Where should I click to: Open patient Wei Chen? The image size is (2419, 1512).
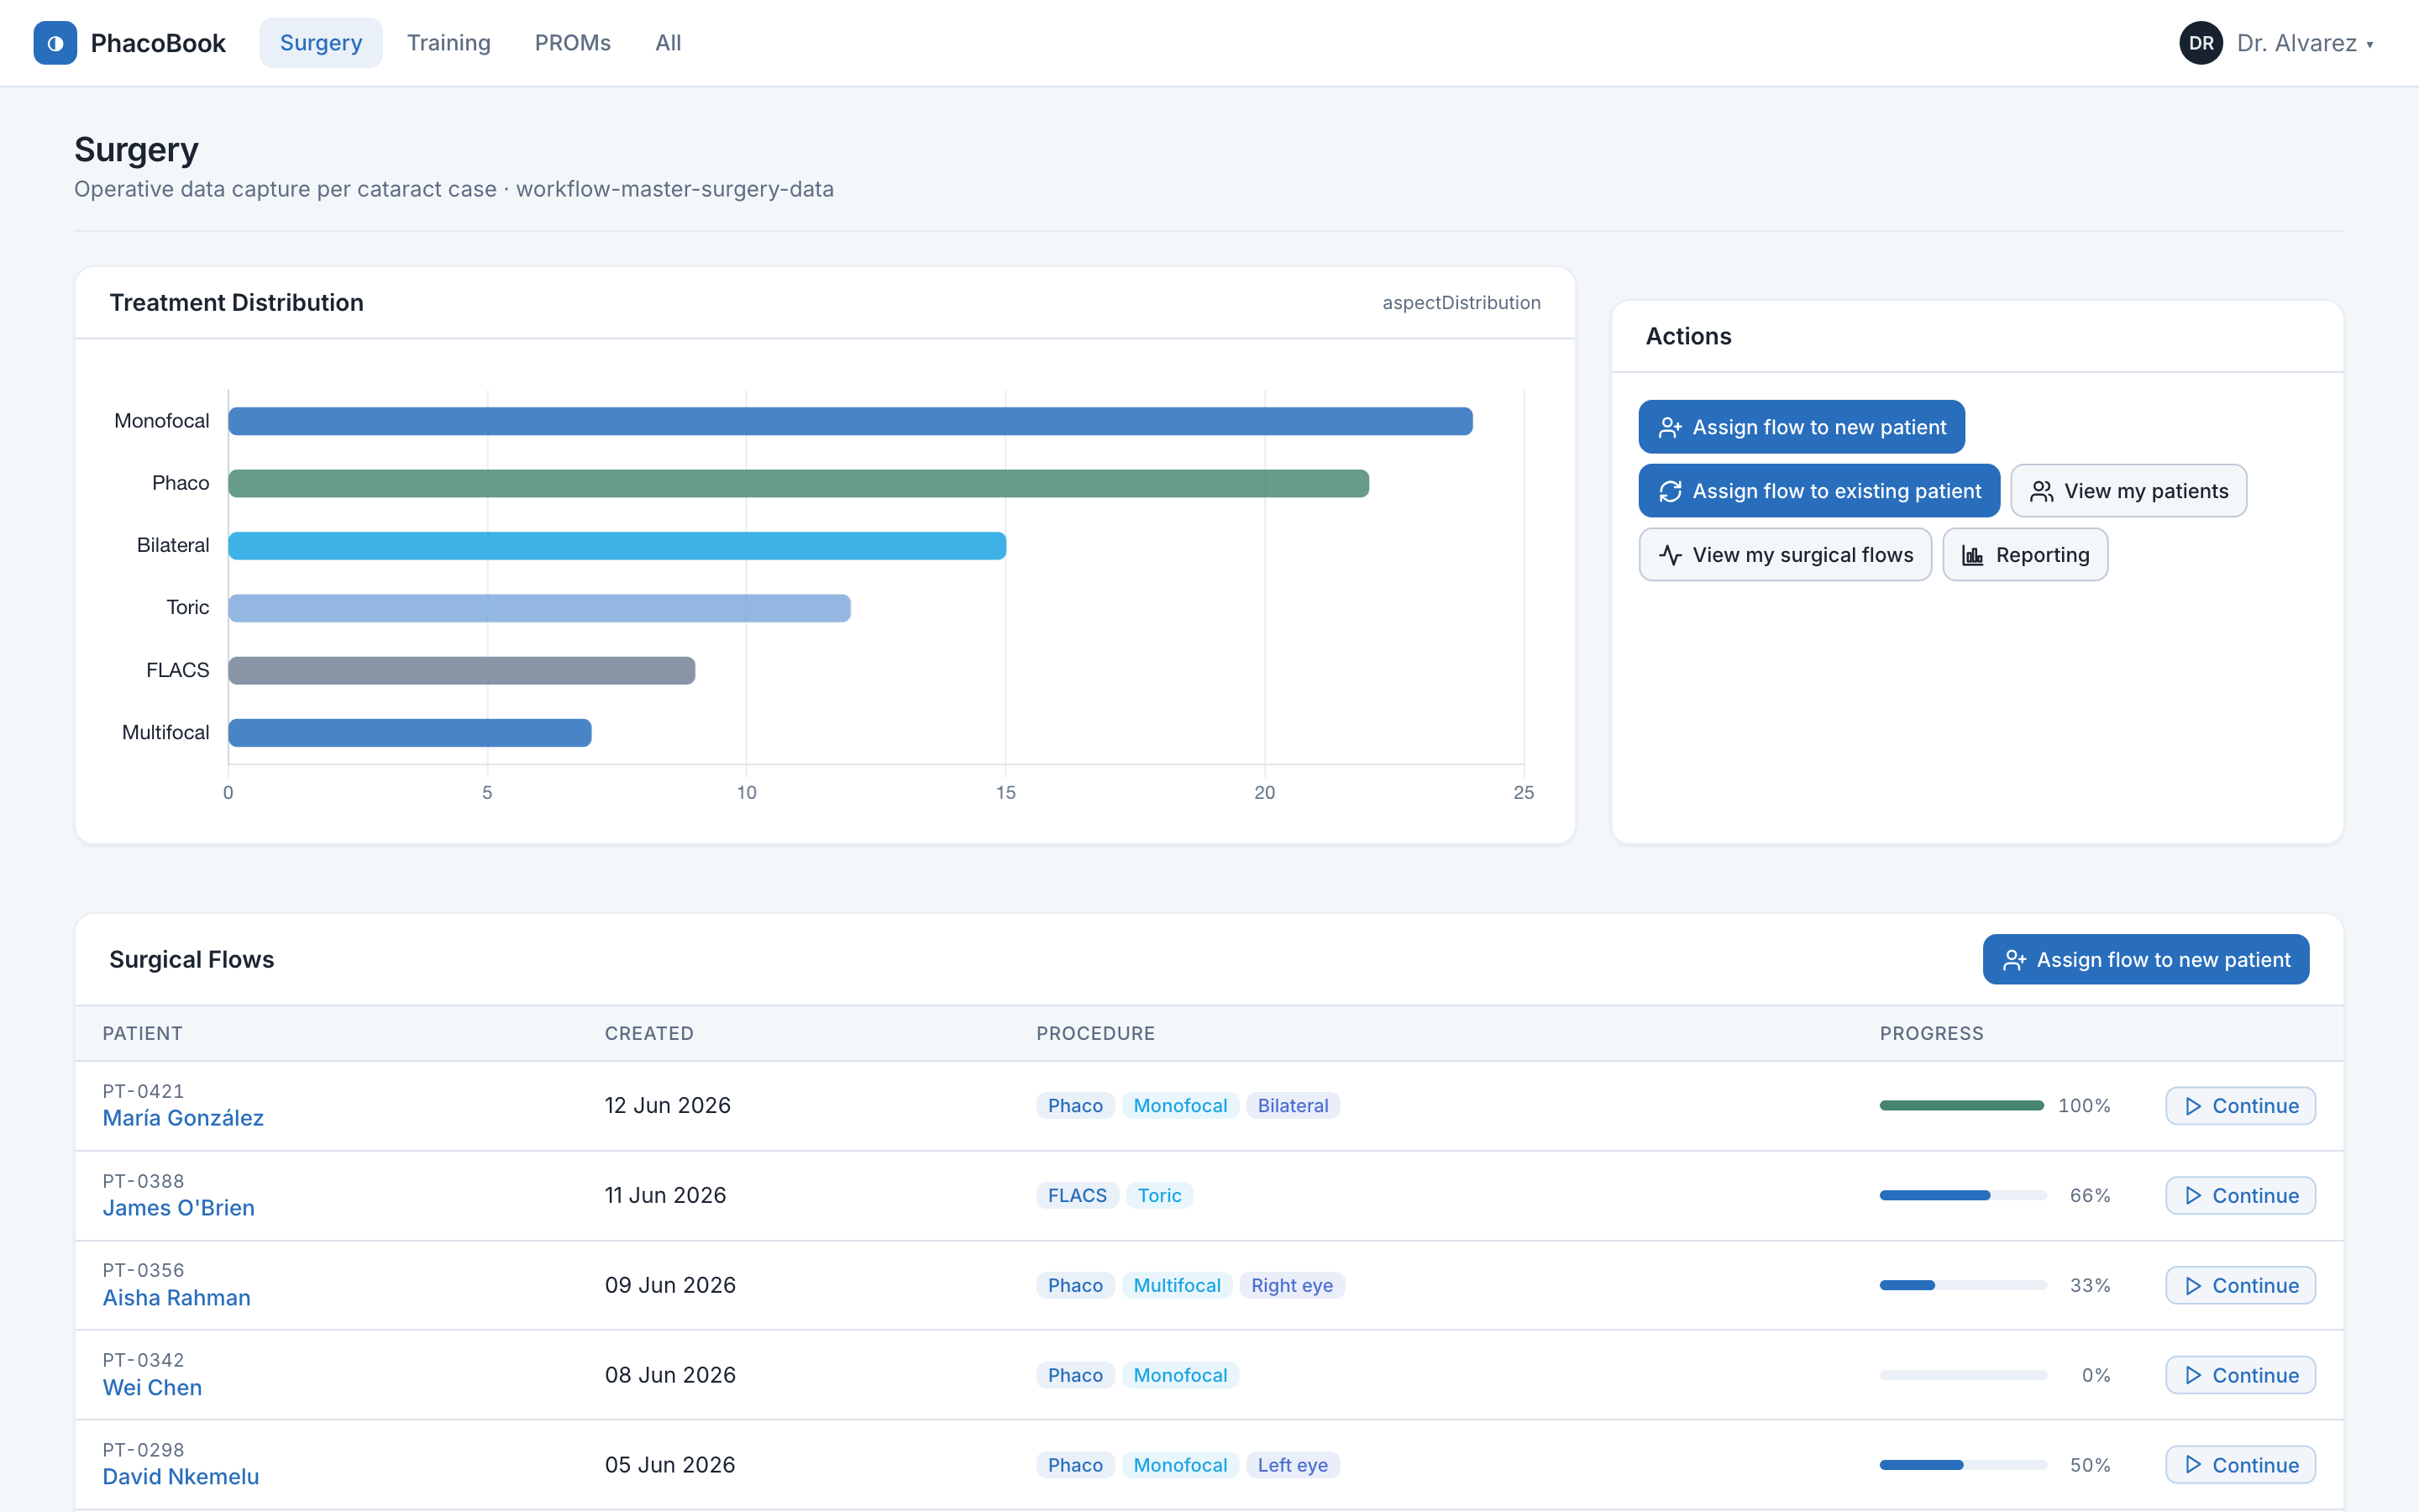(x=152, y=1388)
